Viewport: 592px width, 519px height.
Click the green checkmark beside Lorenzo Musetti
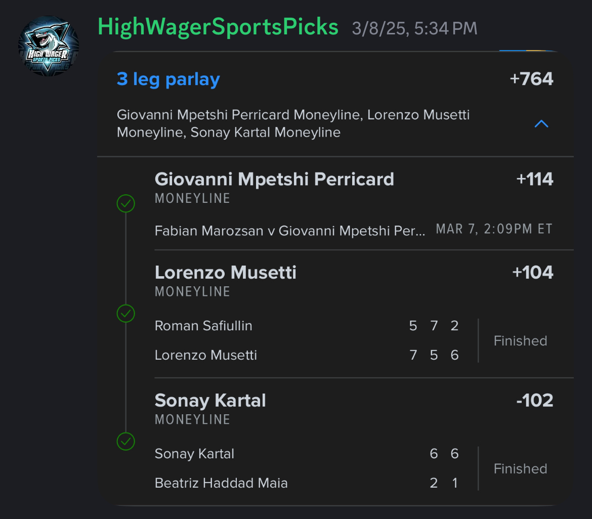(125, 313)
